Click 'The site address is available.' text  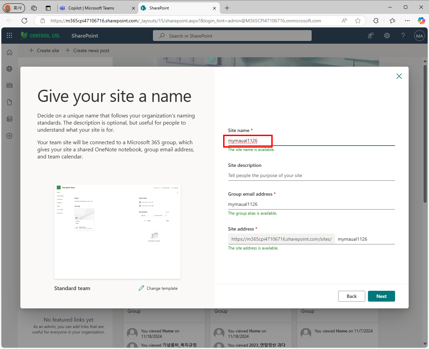point(253,248)
